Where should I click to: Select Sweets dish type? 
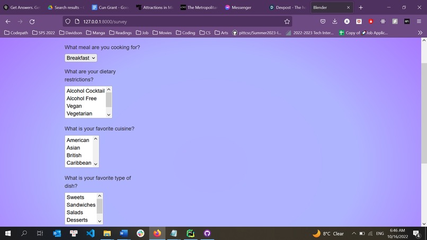81,197
